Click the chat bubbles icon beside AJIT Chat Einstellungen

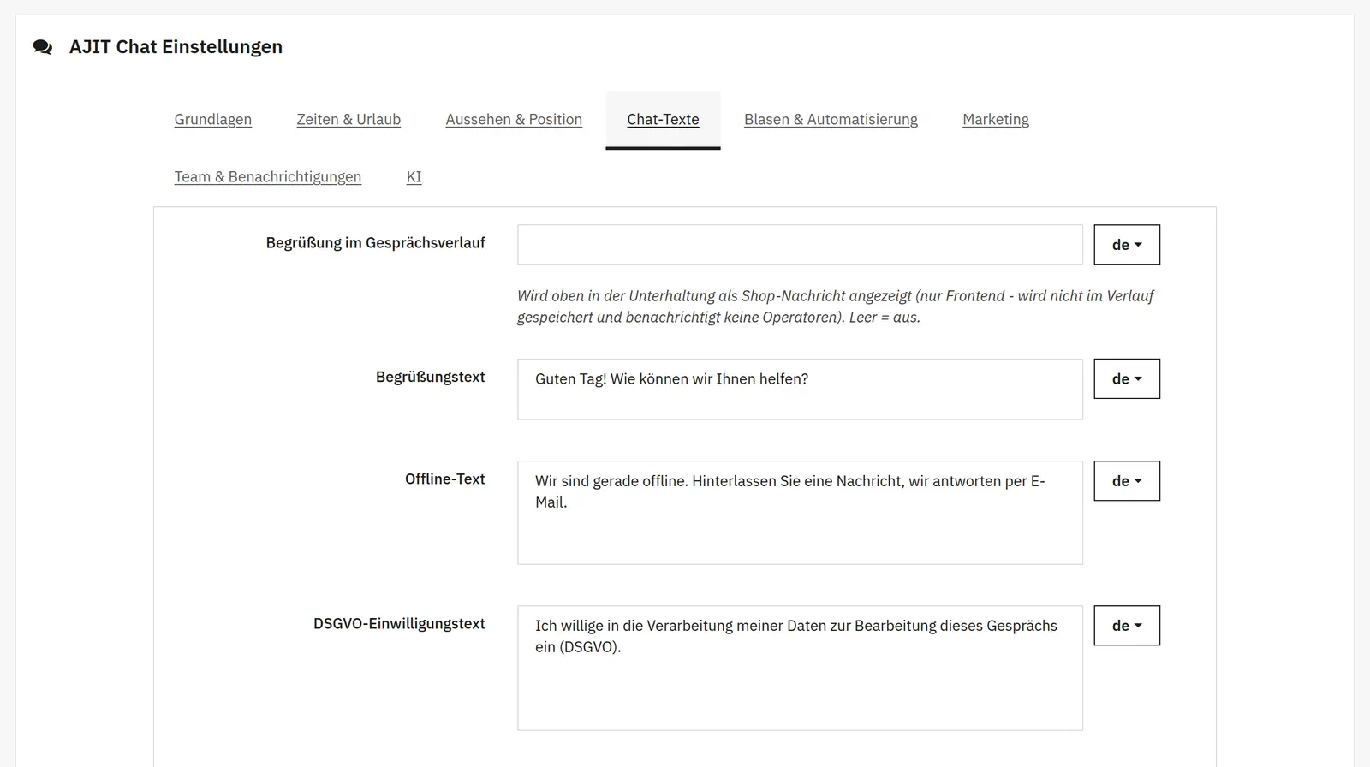pos(43,47)
